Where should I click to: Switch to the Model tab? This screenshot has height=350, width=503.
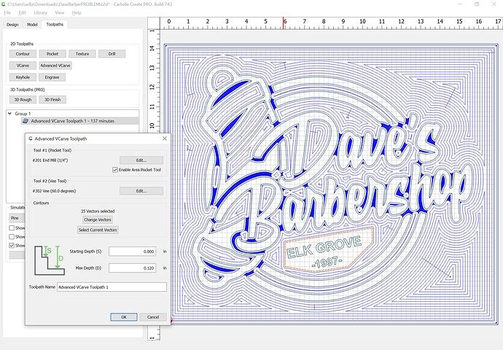(32, 24)
